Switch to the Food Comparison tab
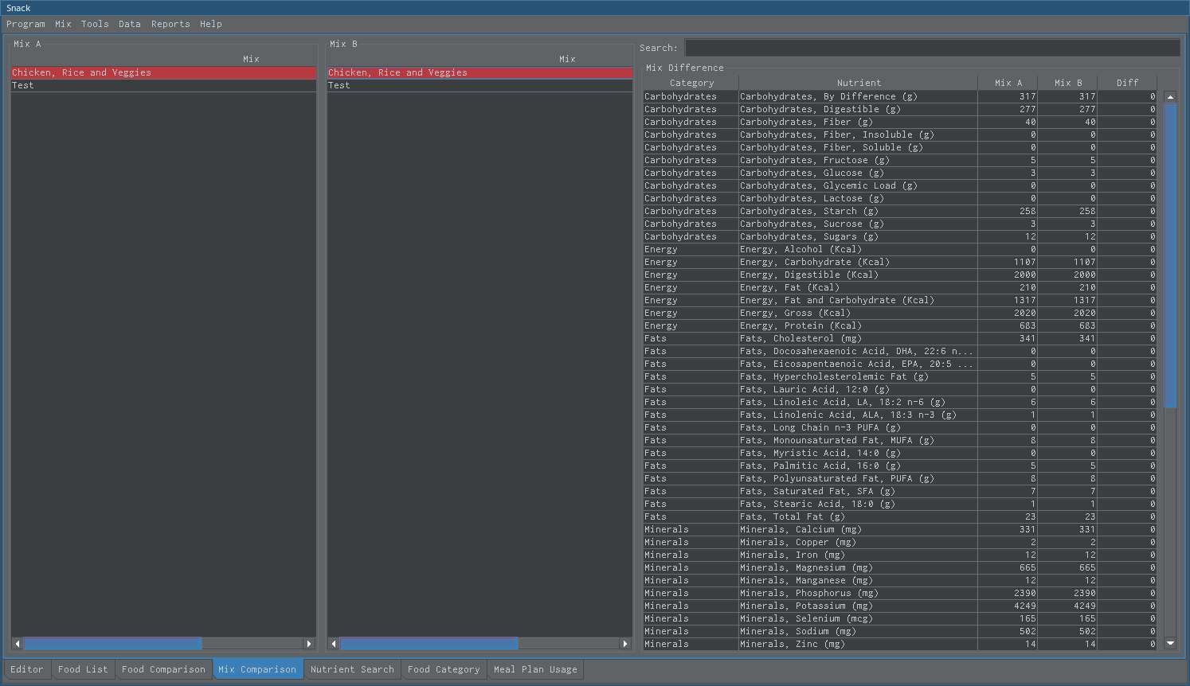This screenshot has width=1190, height=686. pyautogui.click(x=163, y=669)
